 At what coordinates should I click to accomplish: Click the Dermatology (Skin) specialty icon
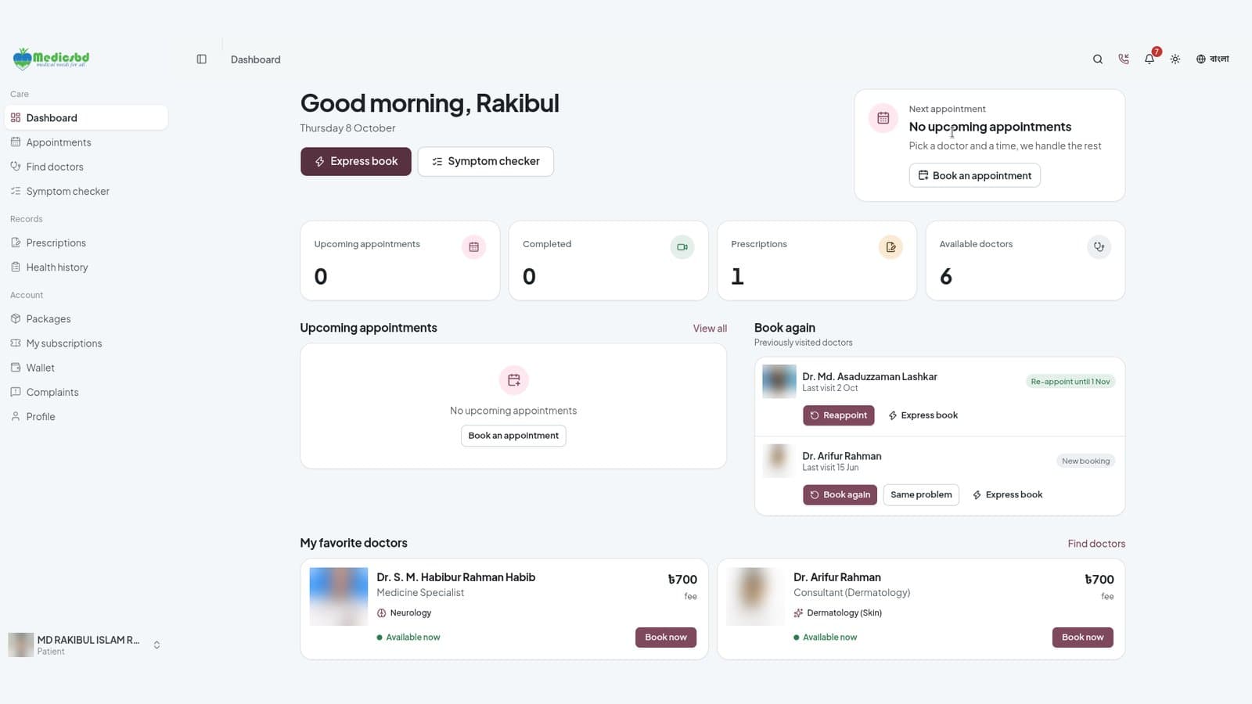click(798, 613)
